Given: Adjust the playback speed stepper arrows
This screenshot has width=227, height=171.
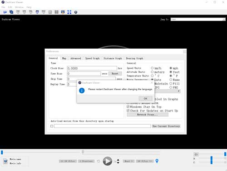Looking at the screenshot, I should (118, 161).
